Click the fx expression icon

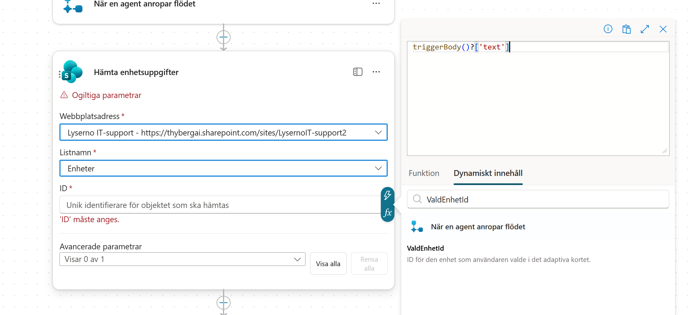click(x=387, y=213)
